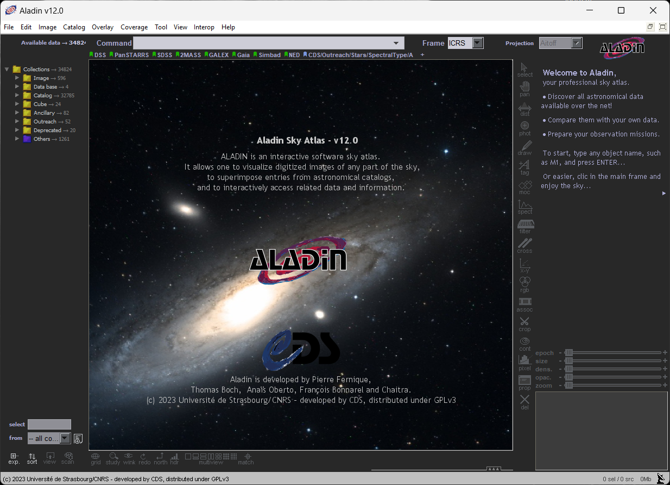Load the Gaia bookmark

[x=241, y=55]
